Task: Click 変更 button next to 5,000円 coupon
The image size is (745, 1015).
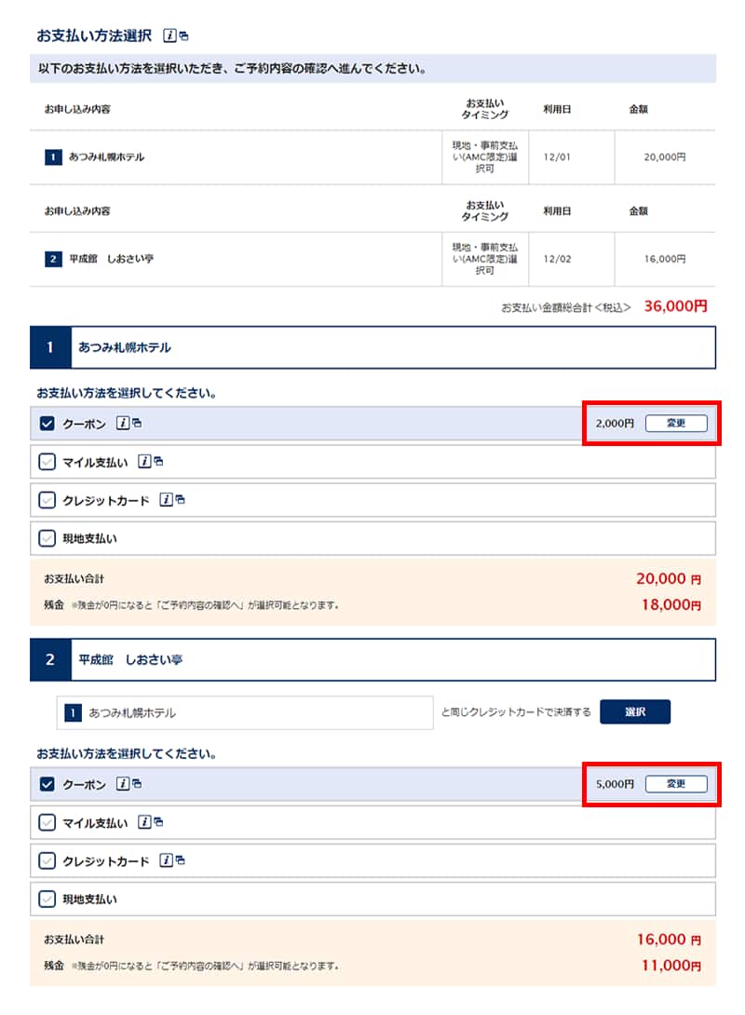Action: point(676,784)
